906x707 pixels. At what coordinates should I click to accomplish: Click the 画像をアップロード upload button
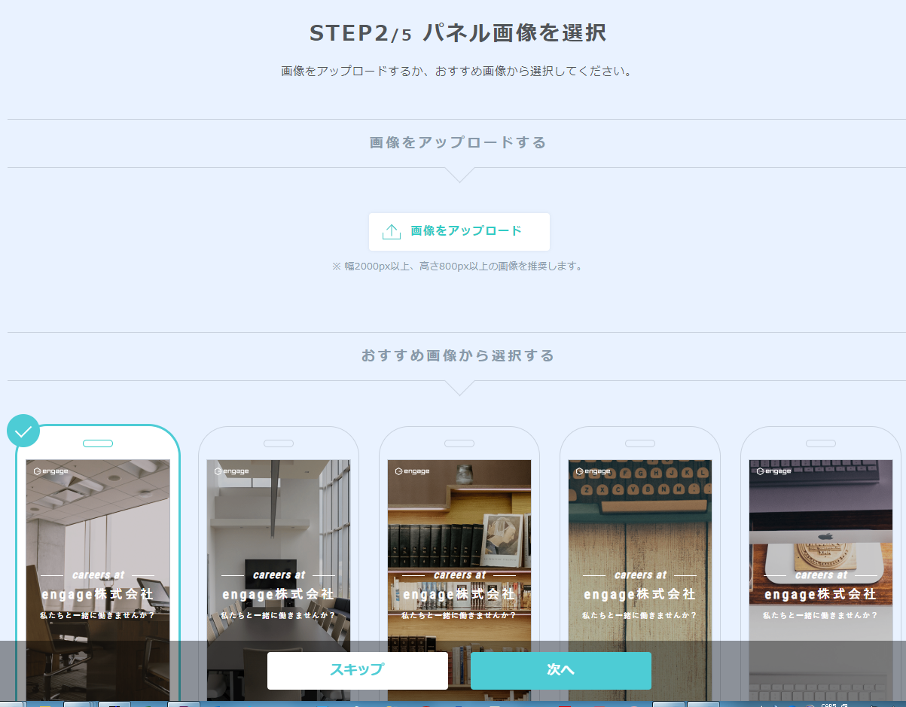[459, 232]
